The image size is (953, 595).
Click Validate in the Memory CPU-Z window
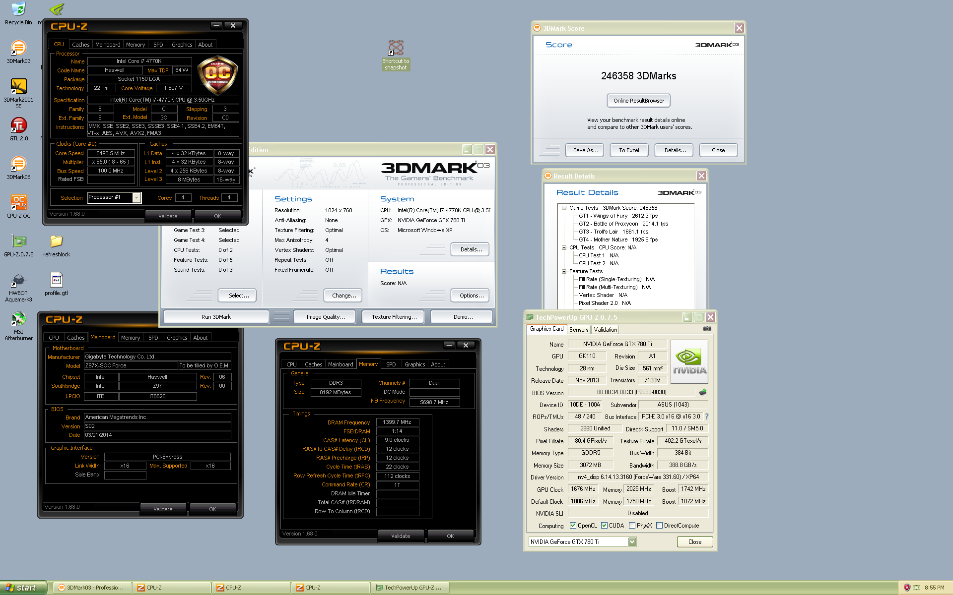point(401,536)
